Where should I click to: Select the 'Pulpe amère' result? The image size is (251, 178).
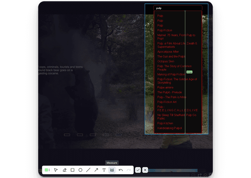[x=165, y=87]
